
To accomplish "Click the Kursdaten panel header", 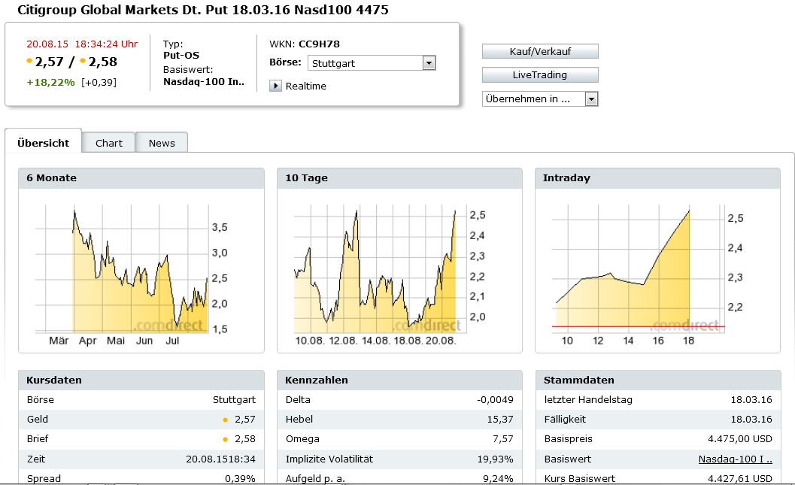I will [141, 380].
